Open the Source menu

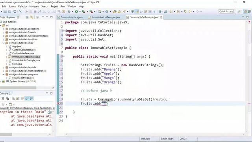(x=12, y=6)
